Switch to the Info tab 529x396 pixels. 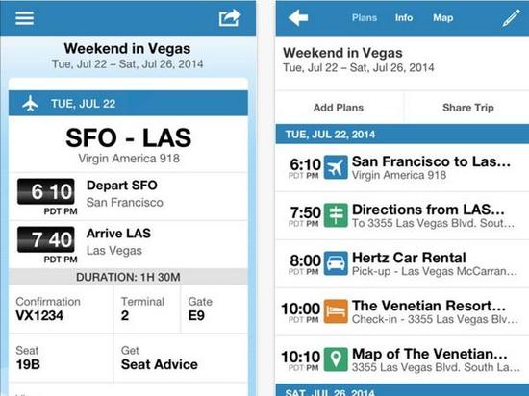point(404,18)
